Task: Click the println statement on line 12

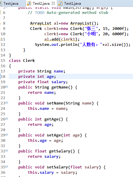Action: (82, 45)
